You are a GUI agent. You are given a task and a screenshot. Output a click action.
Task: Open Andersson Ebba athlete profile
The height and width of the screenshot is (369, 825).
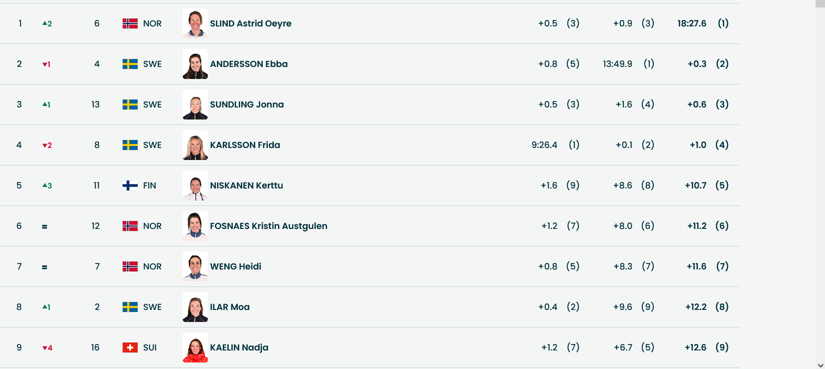point(249,64)
